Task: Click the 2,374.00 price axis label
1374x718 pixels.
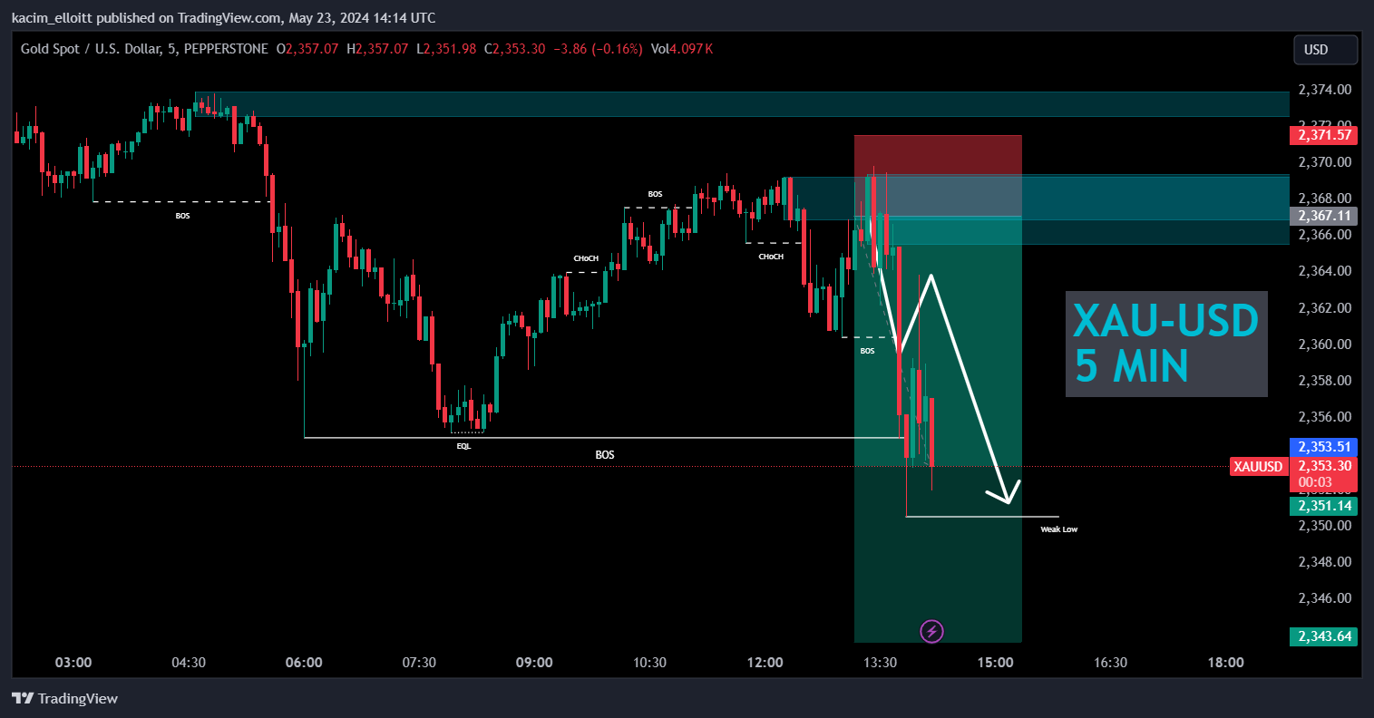Action: 1324,90
